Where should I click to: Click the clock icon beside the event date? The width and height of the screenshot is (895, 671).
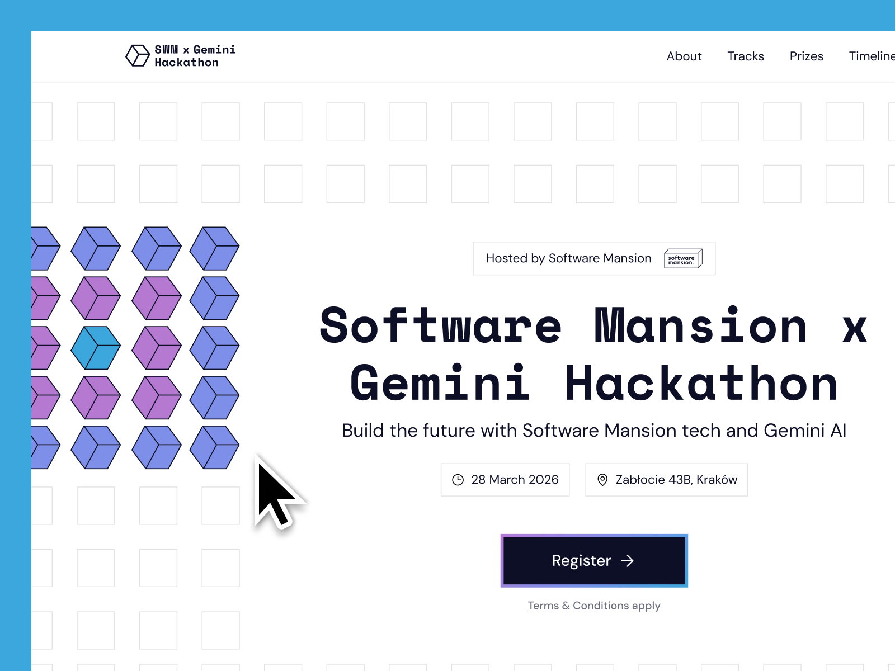pyautogui.click(x=458, y=479)
